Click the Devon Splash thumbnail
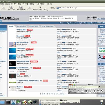Image resolution: width=105 pixels, height=105 pixels. pos(12,44)
